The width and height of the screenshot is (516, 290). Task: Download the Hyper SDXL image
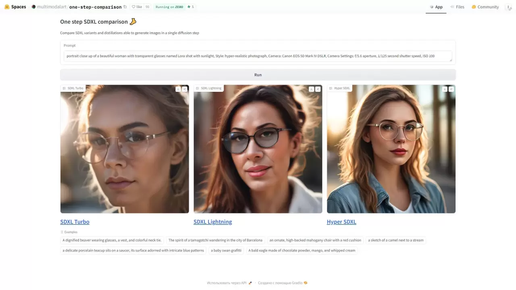click(445, 89)
